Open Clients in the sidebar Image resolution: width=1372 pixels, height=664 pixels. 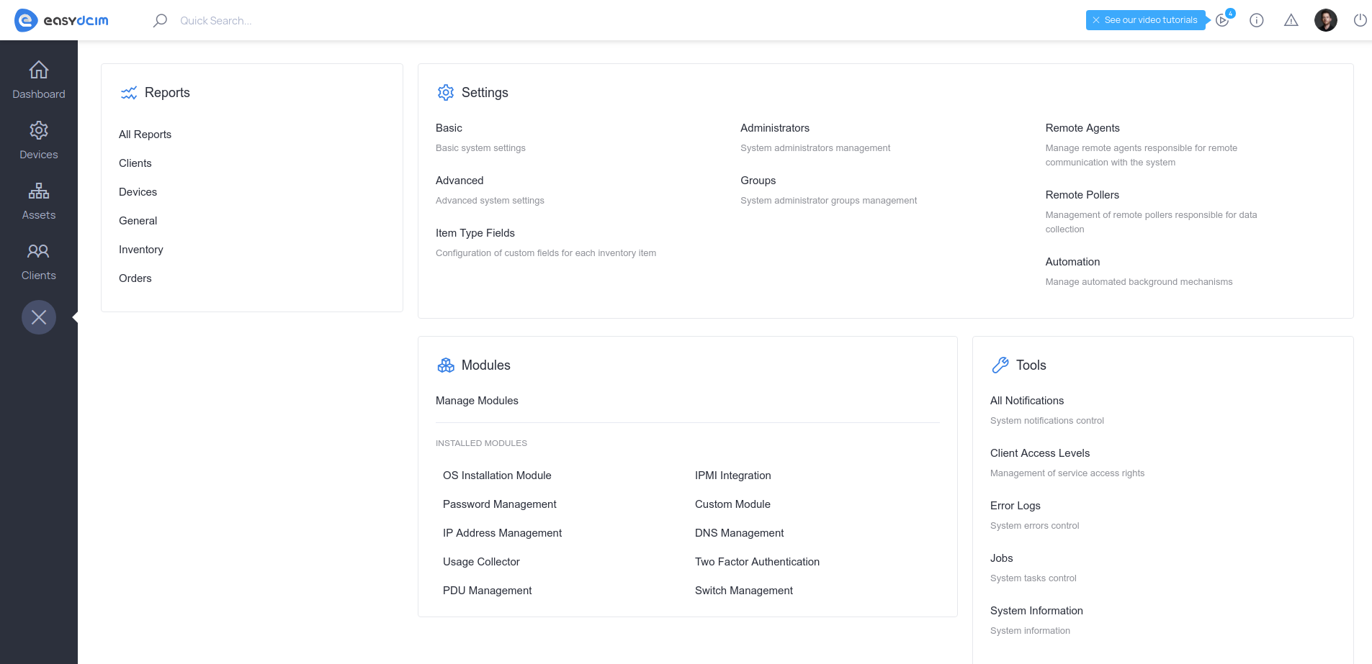point(39,262)
